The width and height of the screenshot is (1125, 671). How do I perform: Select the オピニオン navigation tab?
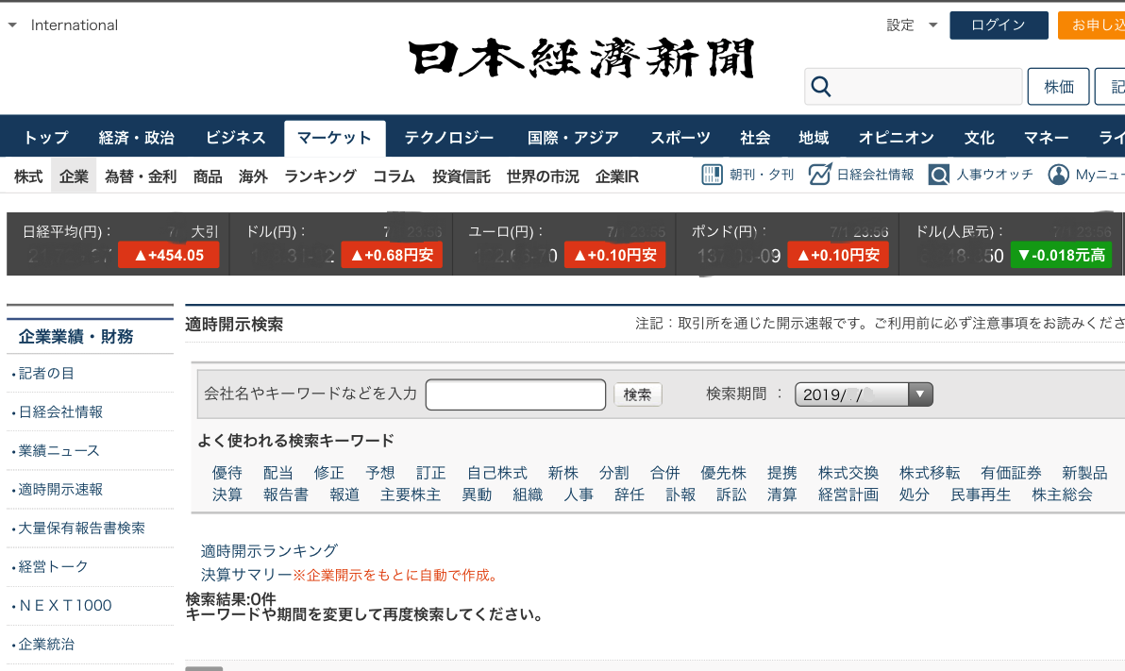click(x=896, y=138)
